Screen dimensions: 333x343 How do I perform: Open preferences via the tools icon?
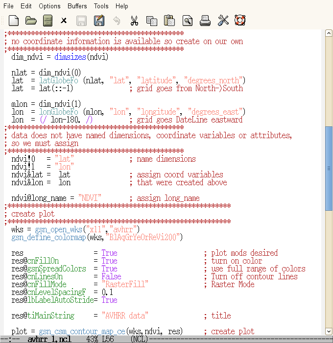[x=223, y=21]
